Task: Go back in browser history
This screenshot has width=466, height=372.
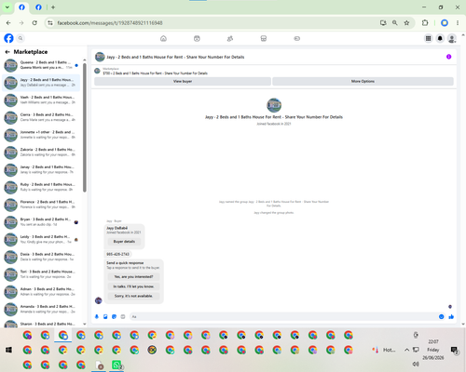Action: [8, 22]
